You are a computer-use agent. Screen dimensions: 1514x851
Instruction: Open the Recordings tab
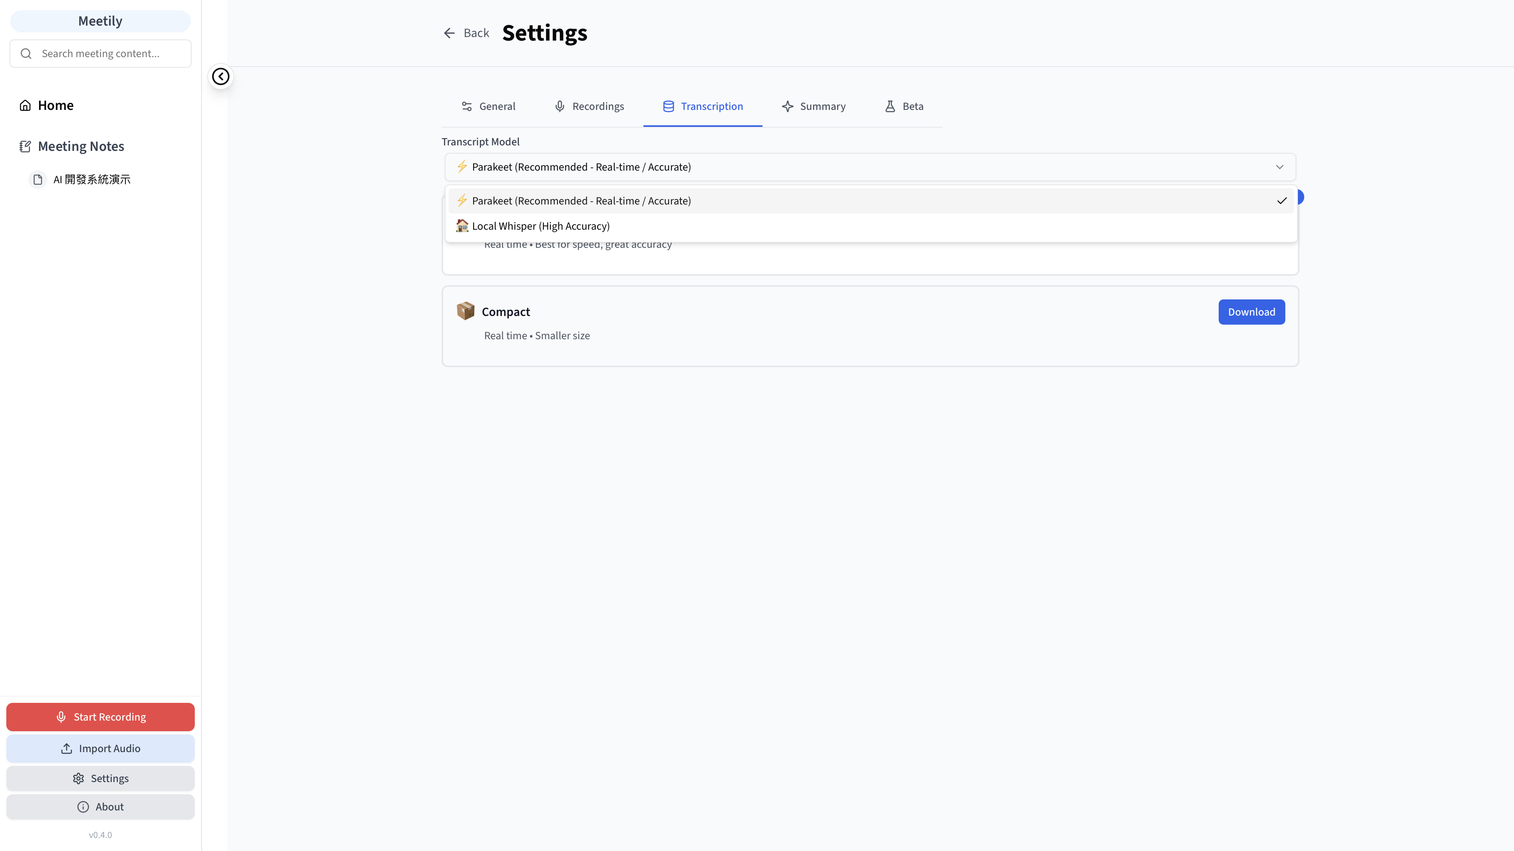589,106
